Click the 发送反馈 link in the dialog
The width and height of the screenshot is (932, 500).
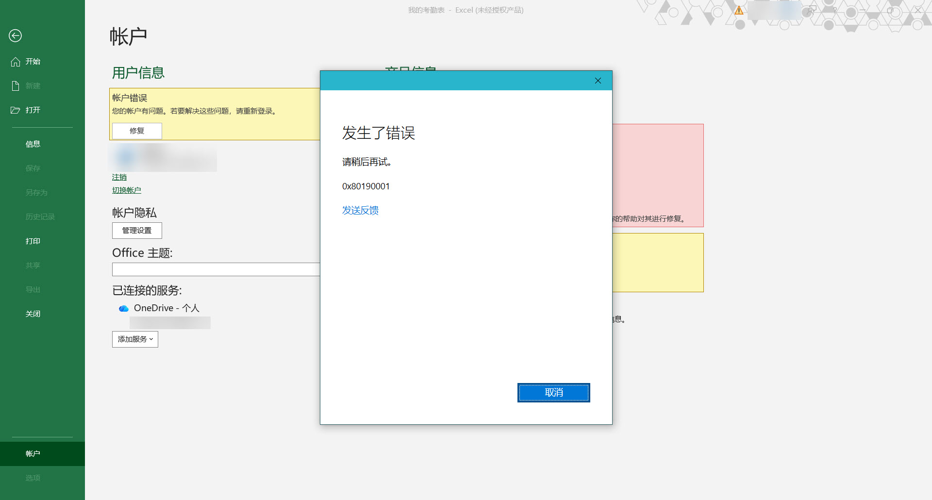[360, 210]
